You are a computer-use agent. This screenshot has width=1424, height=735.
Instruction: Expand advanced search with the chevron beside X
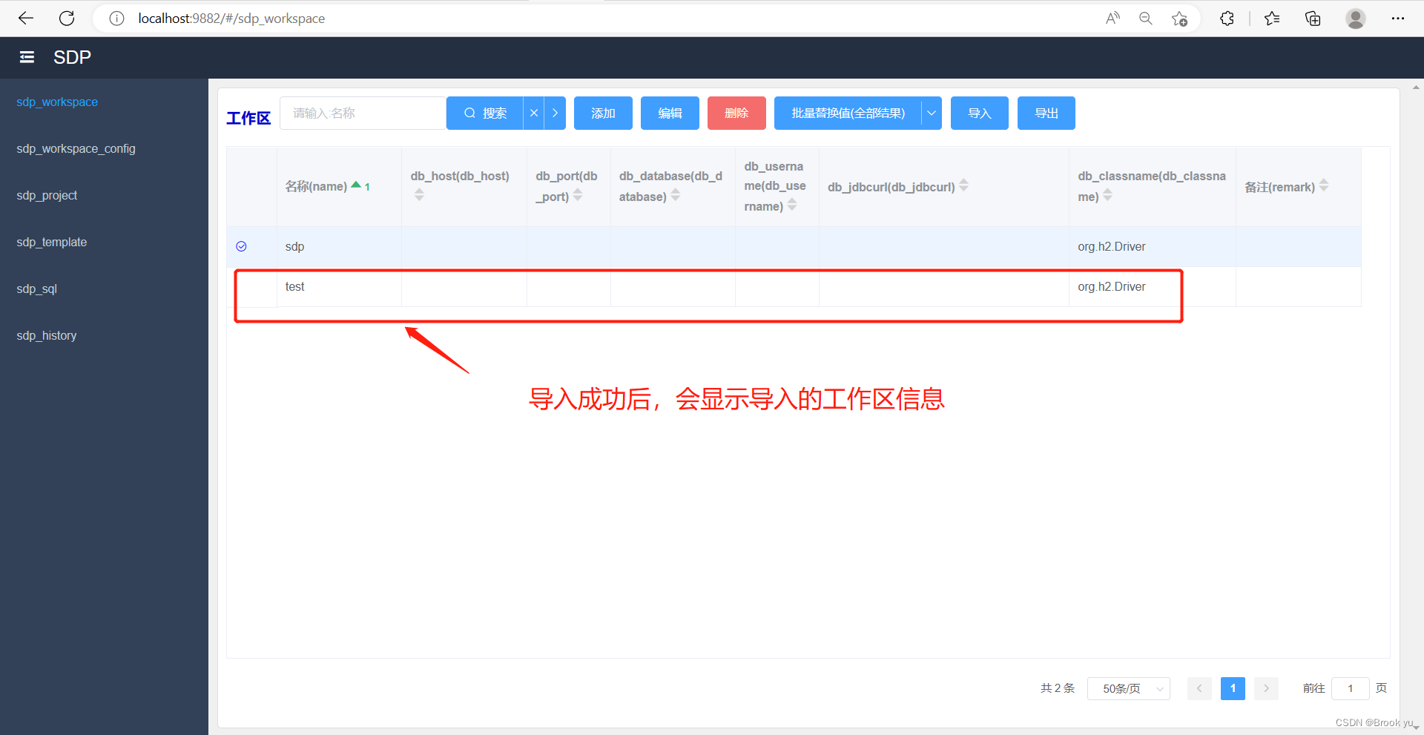(555, 113)
